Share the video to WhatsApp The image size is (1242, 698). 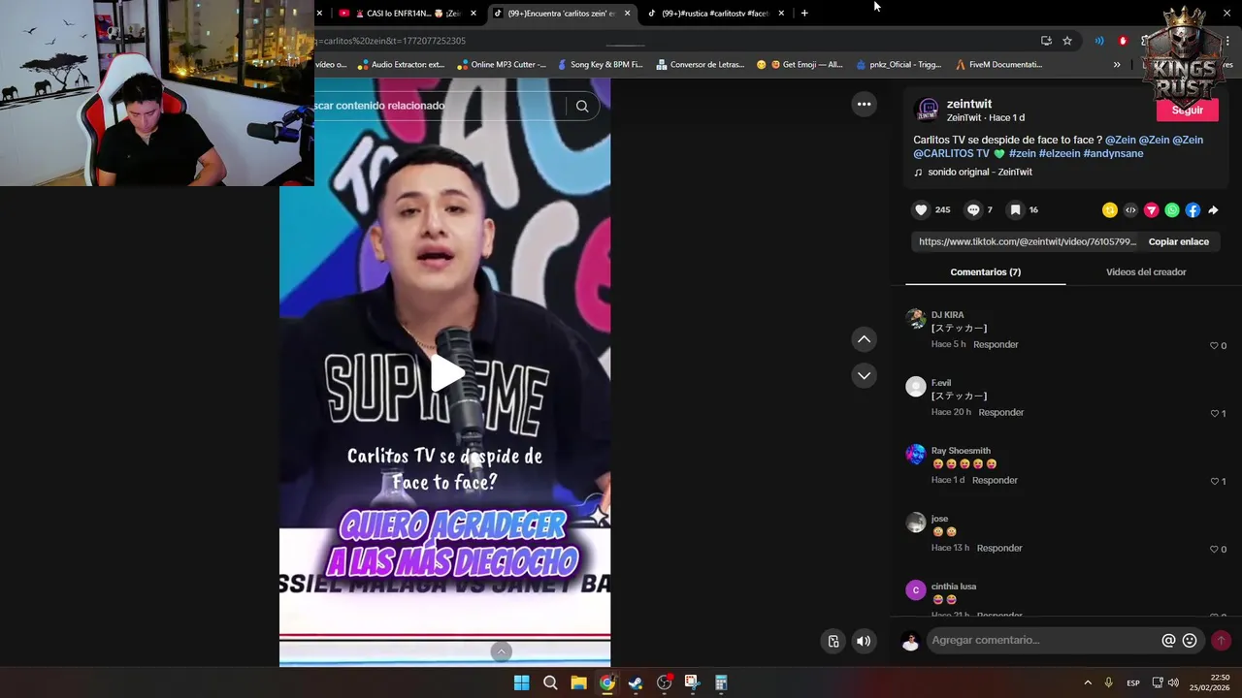(1172, 210)
